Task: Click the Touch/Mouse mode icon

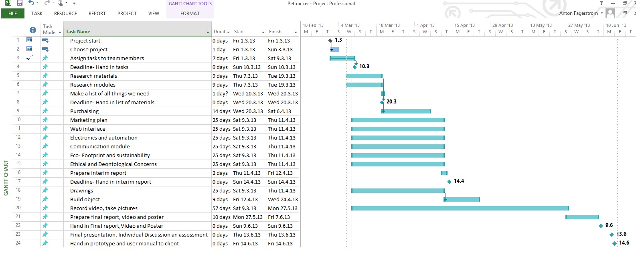Action: pyautogui.click(x=60, y=3)
